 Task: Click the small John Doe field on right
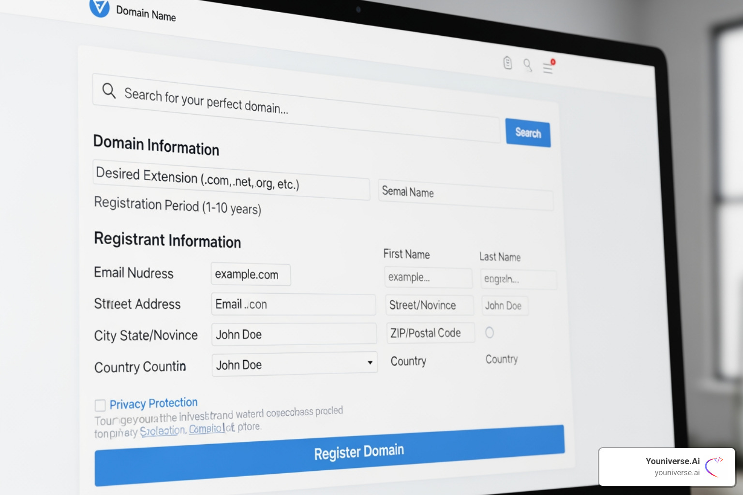click(x=505, y=306)
